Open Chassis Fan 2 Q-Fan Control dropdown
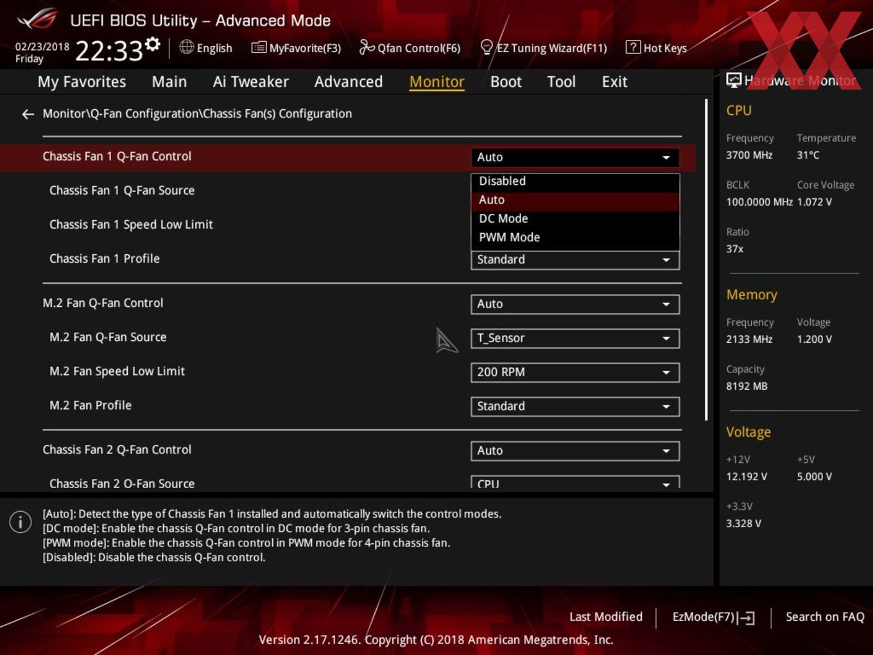Viewport: 873px width, 655px height. pos(575,451)
